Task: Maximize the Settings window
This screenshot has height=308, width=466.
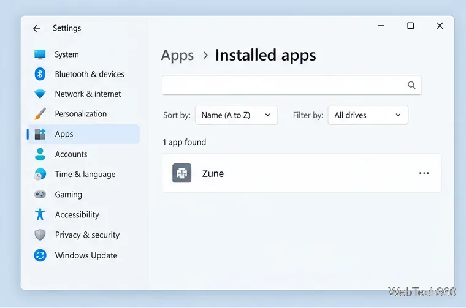Action: point(410,26)
